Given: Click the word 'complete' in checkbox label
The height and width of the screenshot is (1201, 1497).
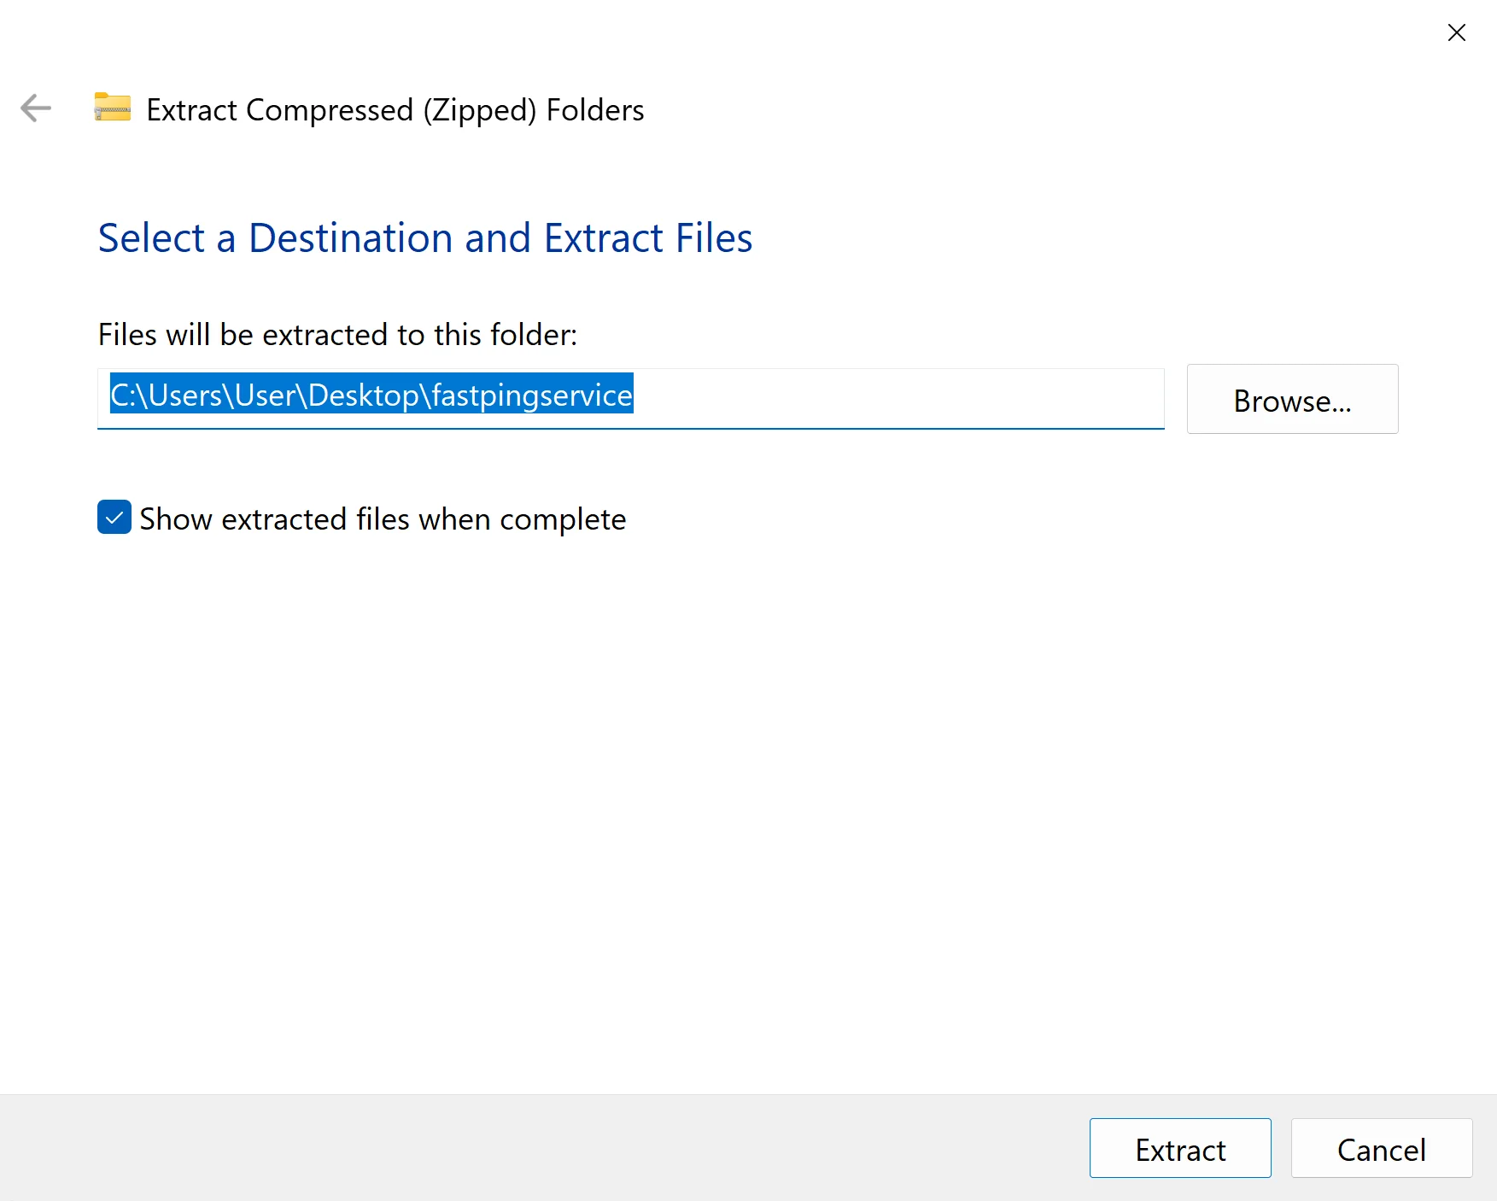Looking at the screenshot, I should 563,519.
